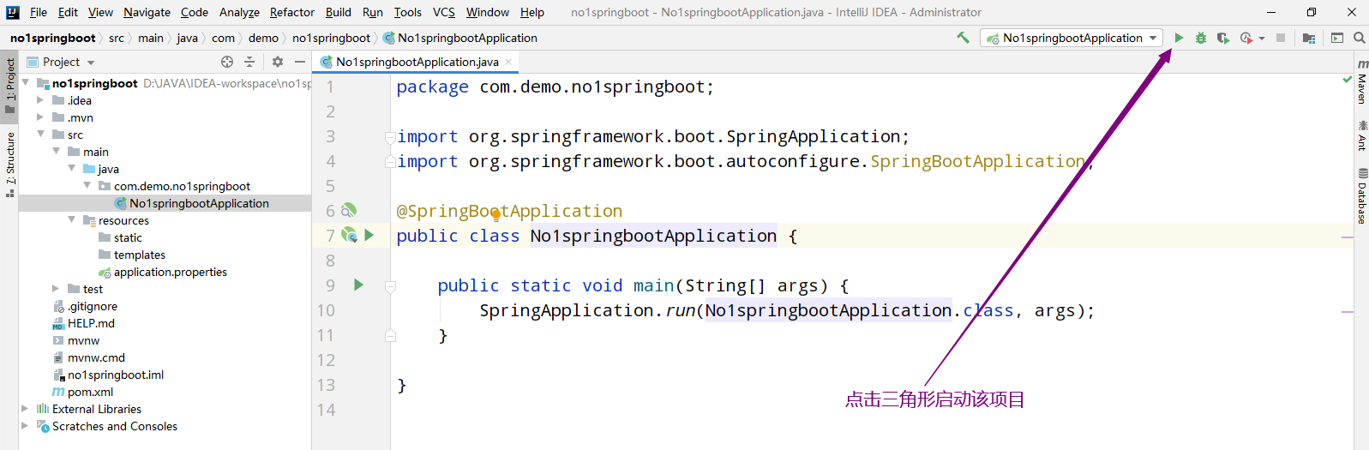Image resolution: width=1369 pixels, height=450 pixels.
Task: Click the locate/scroll from source icon
Action: (227, 62)
